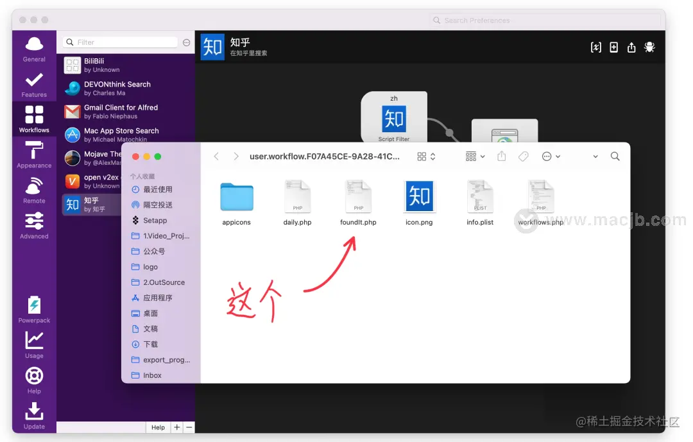The height and width of the screenshot is (442, 693).
Task: Open Finder more actions dropdown
Action: (551, 157)
